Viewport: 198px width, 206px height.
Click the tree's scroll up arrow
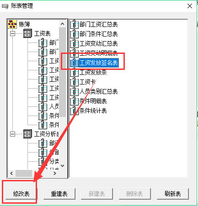(x=62, y=24)
